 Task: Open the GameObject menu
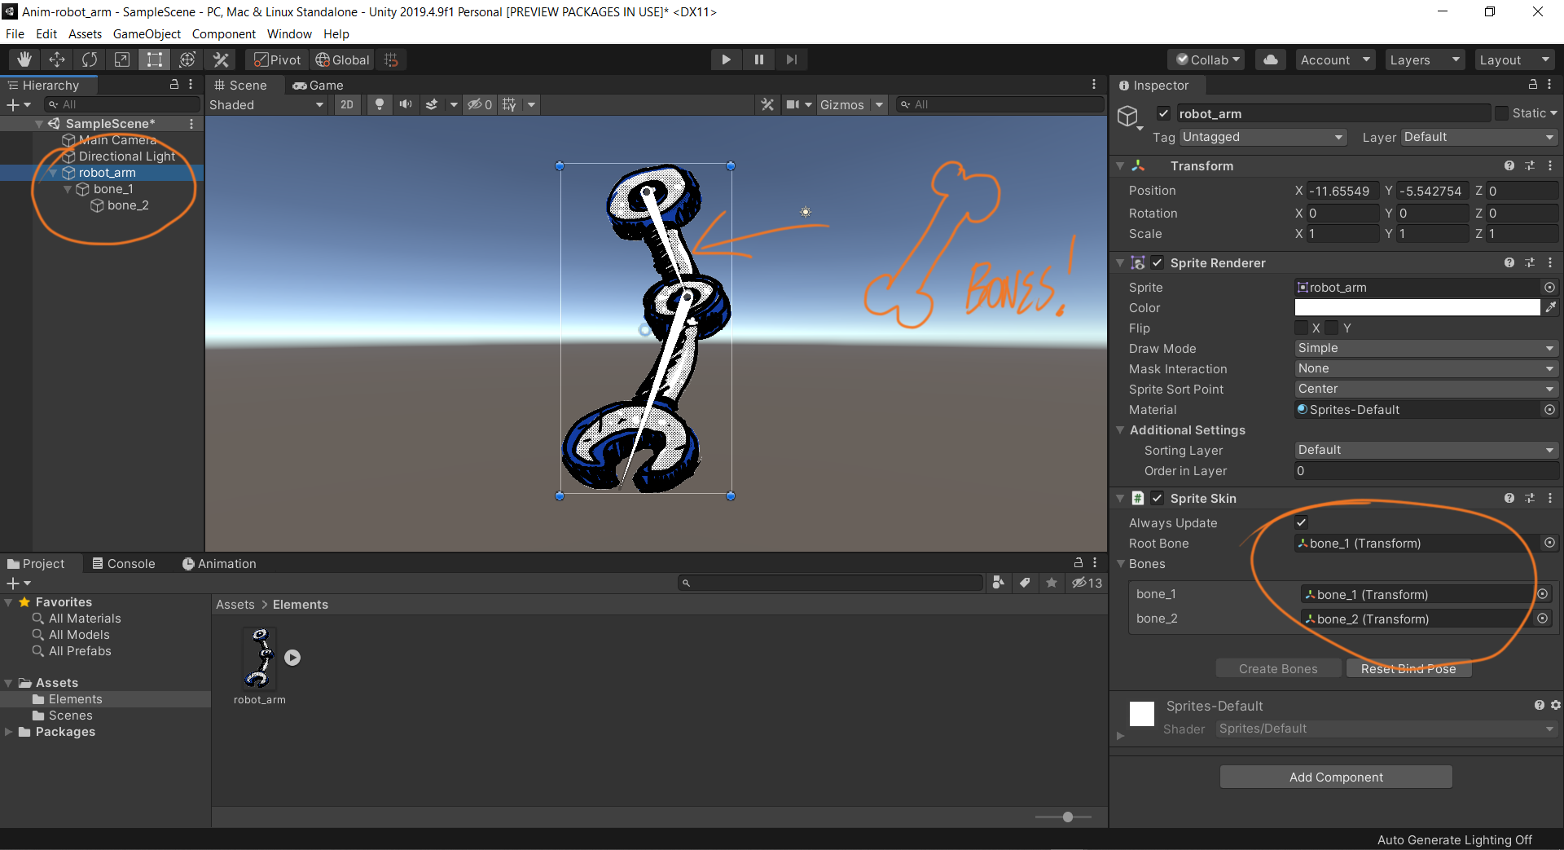coord(147,34)
